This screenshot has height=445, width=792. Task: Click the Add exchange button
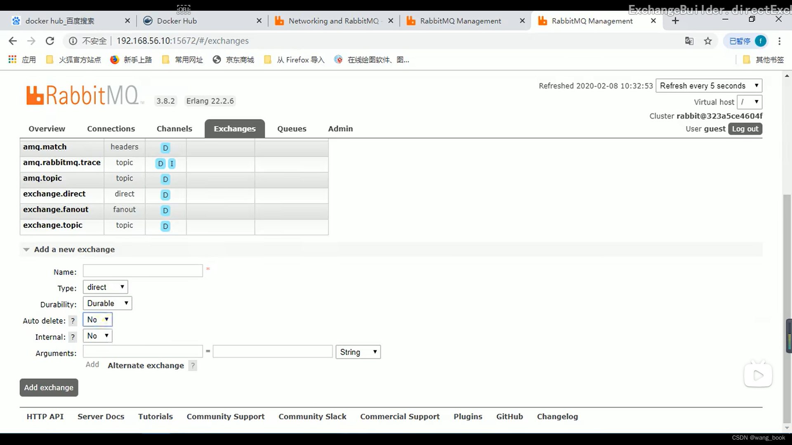tap(49, 387)
